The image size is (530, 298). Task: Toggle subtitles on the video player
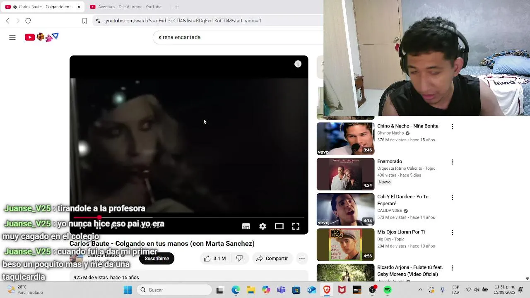246,226
